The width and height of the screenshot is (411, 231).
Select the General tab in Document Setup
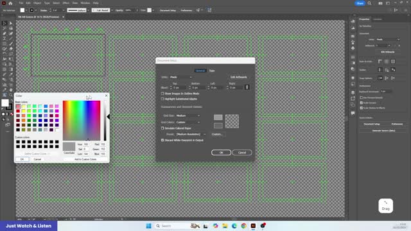pyautogui.click(x=200, y=71)
